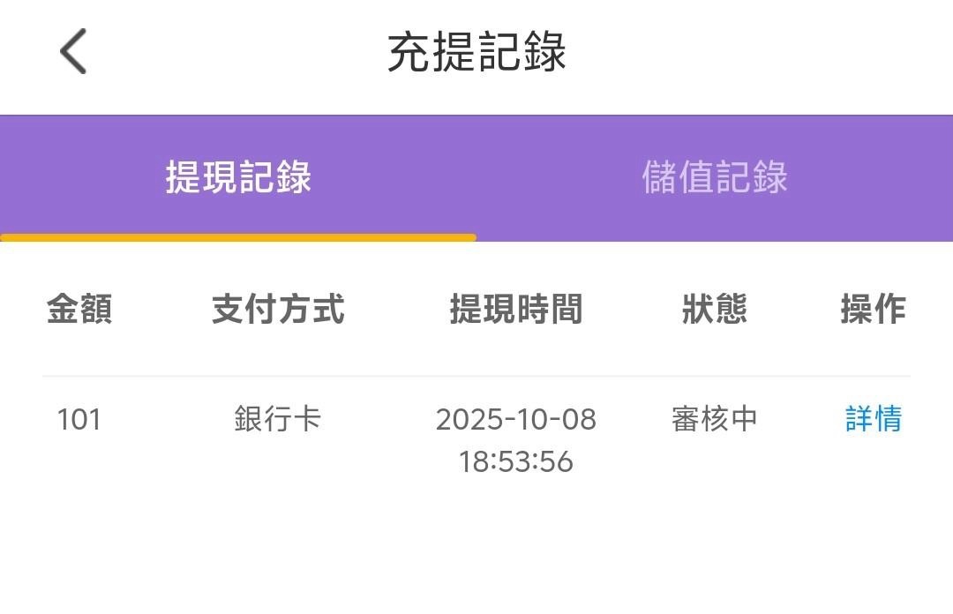Click the 操作 column header
The width and height of the screenshot is (953, 614).
873,310
